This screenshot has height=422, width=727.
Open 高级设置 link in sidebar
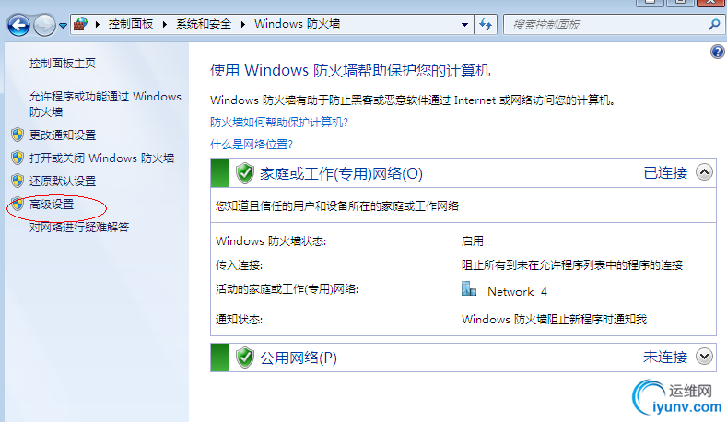(52, 204)
